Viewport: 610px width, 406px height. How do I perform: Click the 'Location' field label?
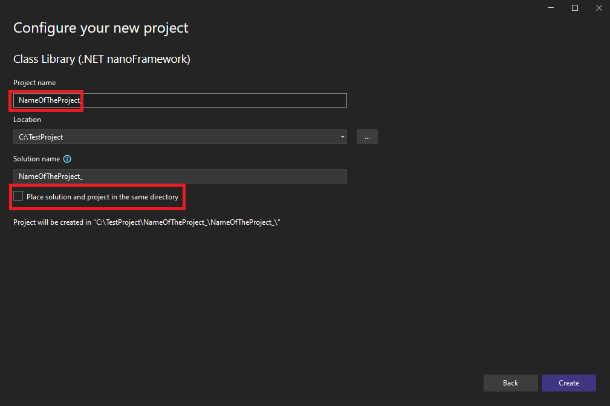(x=27, y=120)
